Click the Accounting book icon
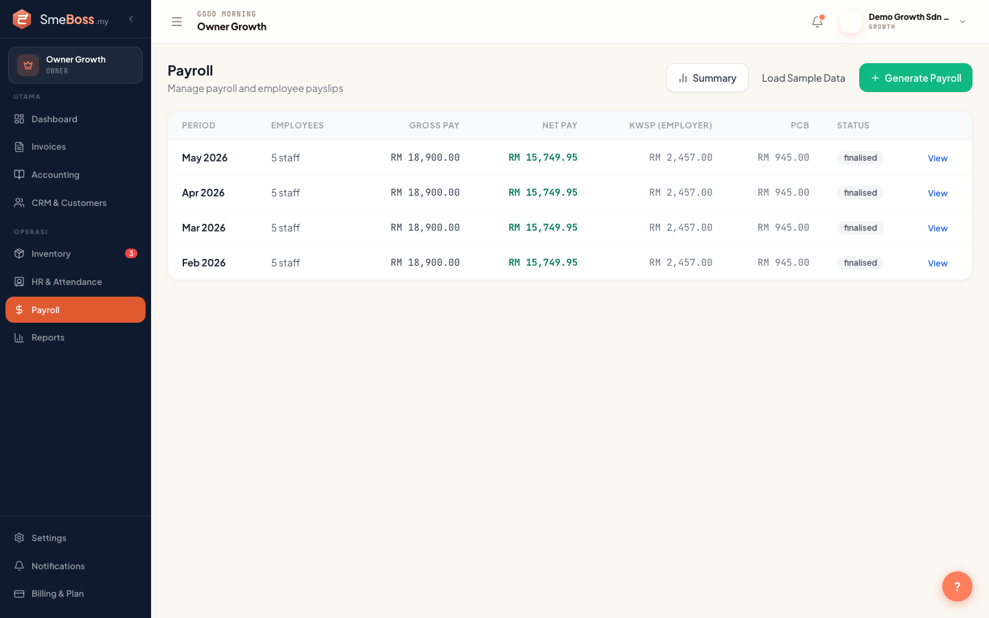 point(19,174)
